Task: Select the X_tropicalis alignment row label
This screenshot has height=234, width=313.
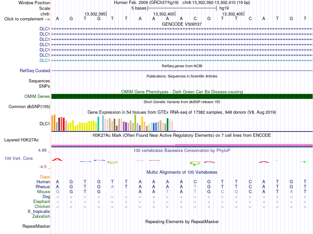Action: point(39,212)
